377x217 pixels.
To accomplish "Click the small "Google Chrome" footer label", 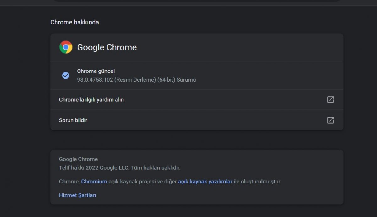I will pos(78,159).
